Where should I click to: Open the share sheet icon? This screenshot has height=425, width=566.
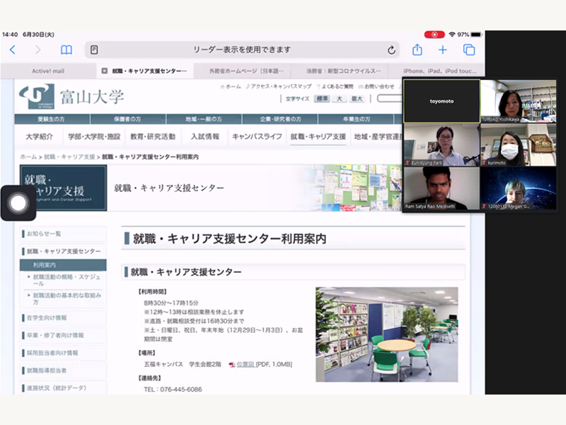[417, 50]
